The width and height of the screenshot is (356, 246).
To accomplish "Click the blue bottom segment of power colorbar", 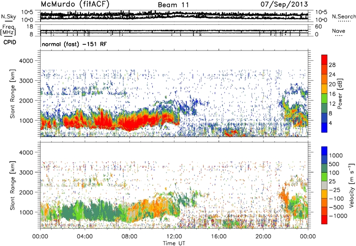I will (x=324, y=127).
